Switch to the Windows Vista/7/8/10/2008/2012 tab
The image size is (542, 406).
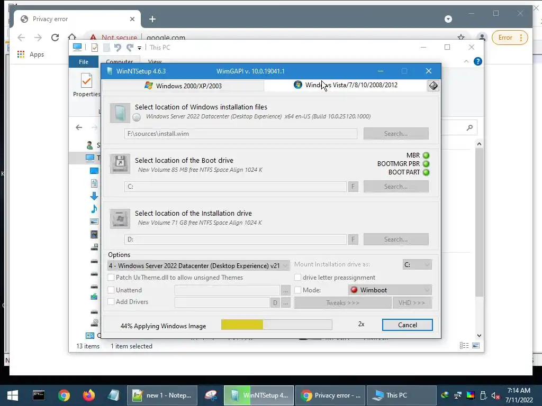coord(346,85)
